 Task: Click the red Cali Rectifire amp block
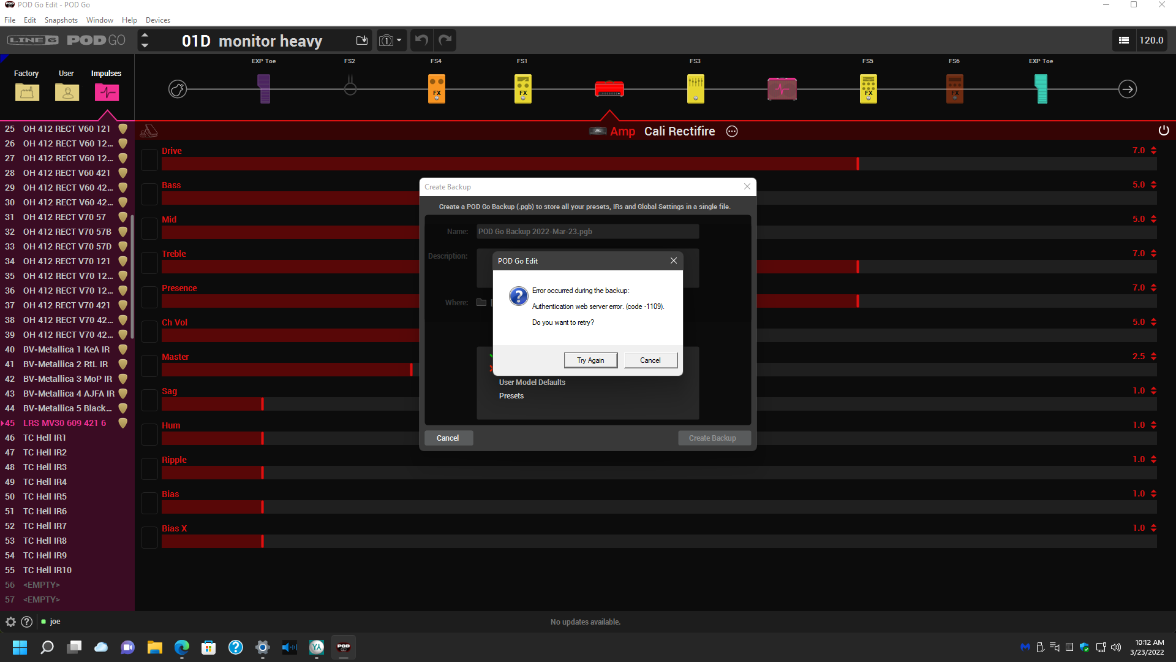tap(609, 89)
